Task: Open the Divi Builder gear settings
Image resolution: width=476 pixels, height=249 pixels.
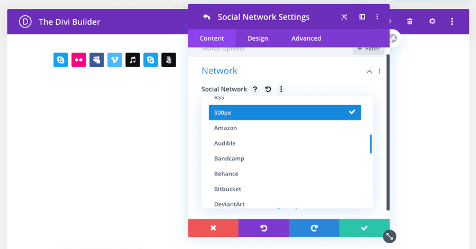Action: (432, 22)
